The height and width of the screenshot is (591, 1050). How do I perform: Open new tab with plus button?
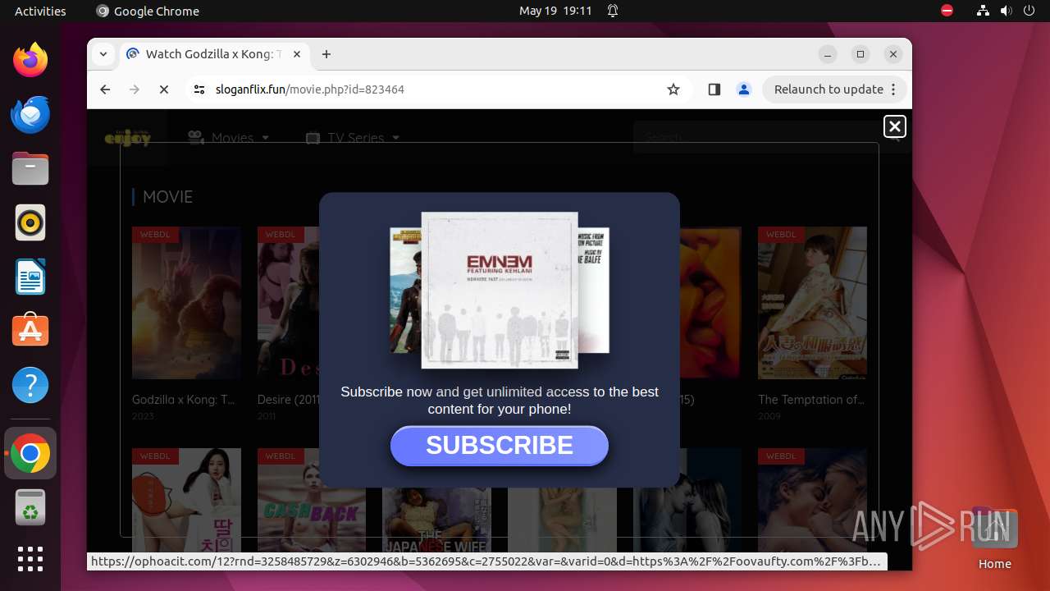[x=326, y=54]
